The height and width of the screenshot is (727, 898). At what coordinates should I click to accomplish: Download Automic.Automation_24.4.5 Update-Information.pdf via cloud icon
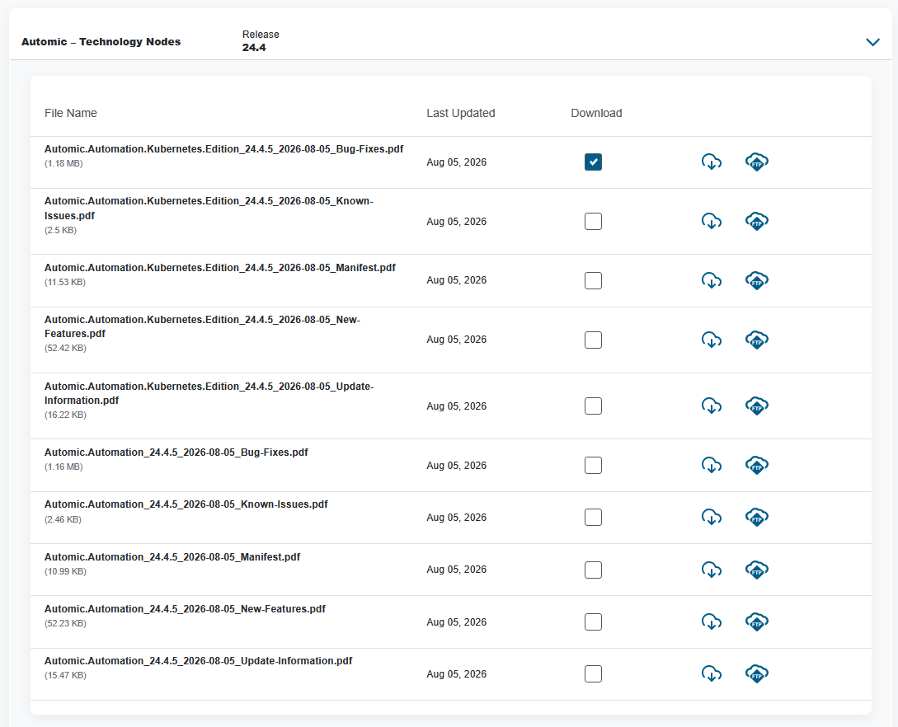[712, 673]
